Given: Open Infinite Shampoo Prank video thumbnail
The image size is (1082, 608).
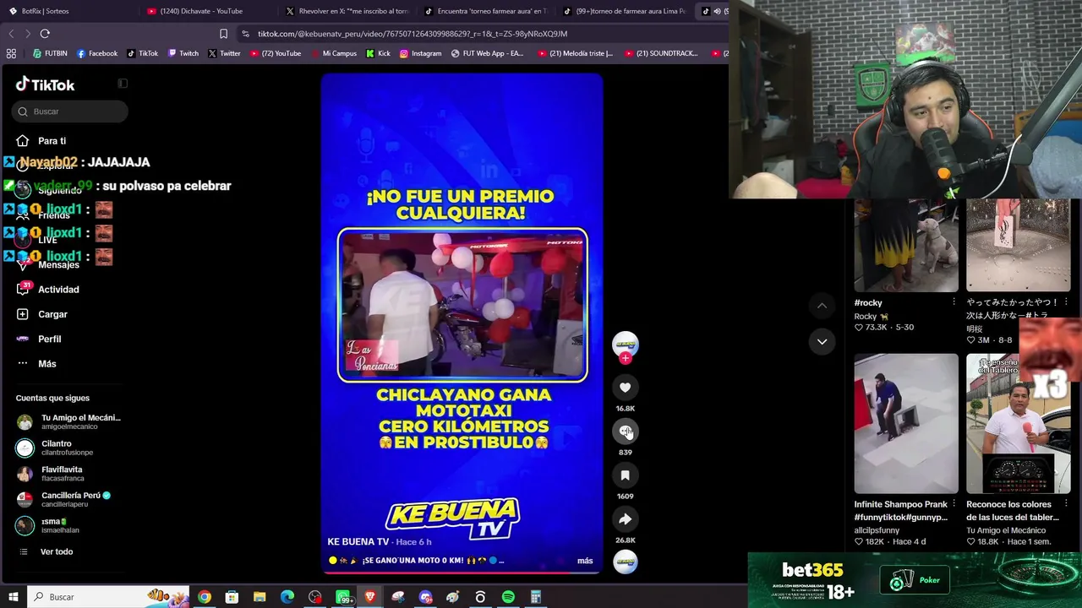Looking at the screenshot, I should (906, 423).
